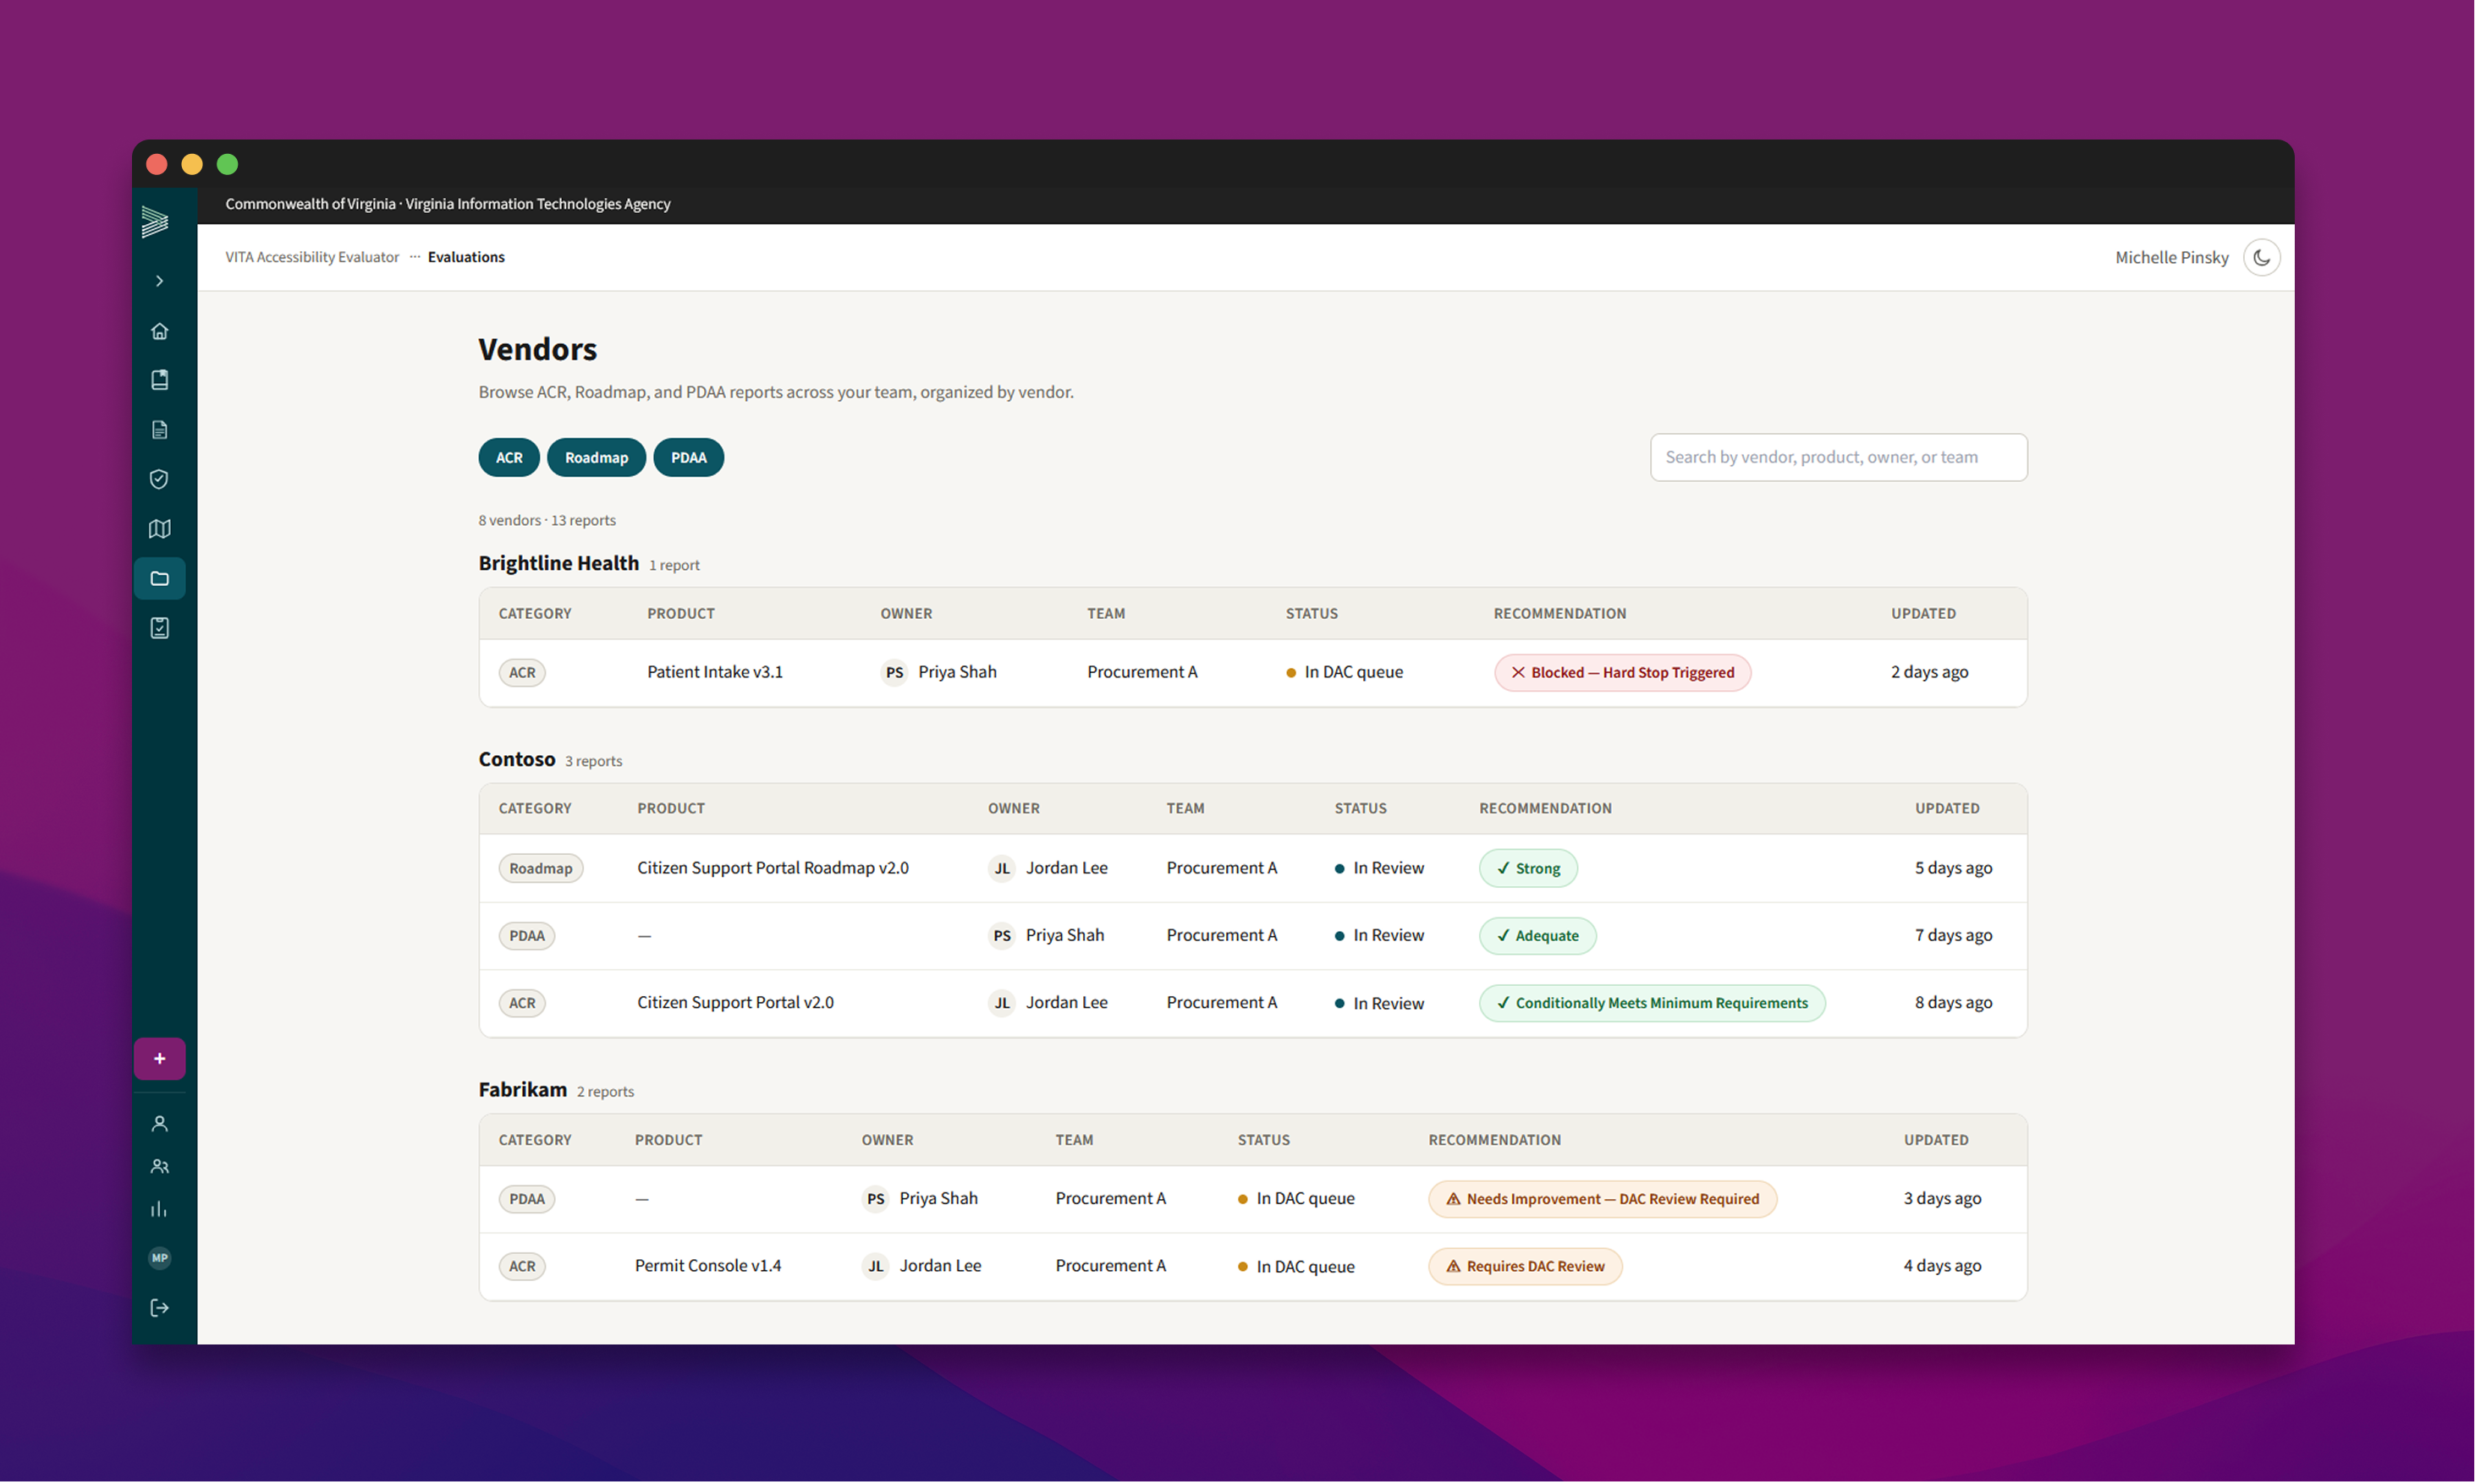Open the document page icon in sidebar
The width and height of the screenshot is (2475, 1484).
click(159, 430)
